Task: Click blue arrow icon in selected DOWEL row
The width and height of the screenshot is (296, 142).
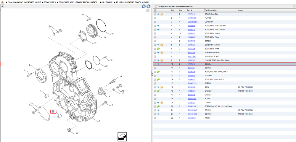Action: pyautogui.click(x=158, y=64)
